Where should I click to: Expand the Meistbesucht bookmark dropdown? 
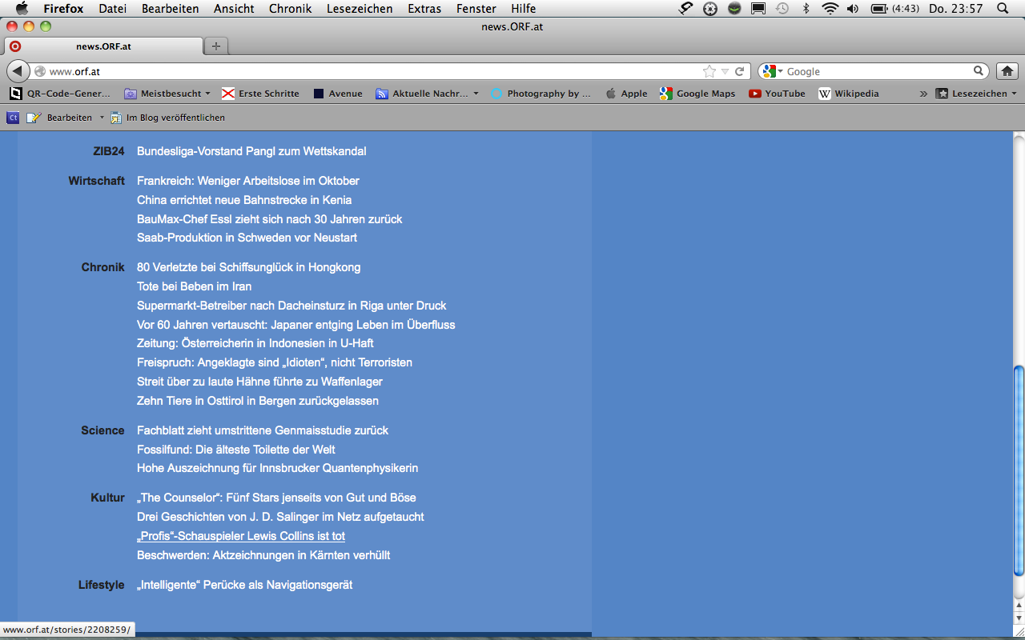pyautogui.click(x=207, y=94)
